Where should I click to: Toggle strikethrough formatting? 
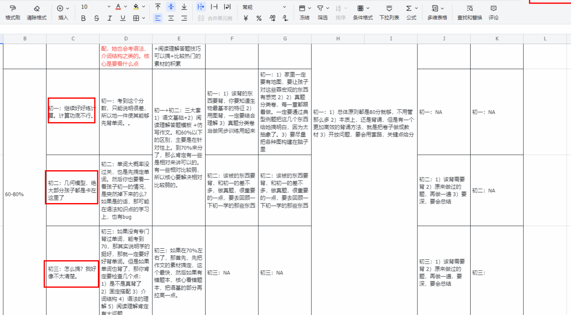tap(96, 18)
